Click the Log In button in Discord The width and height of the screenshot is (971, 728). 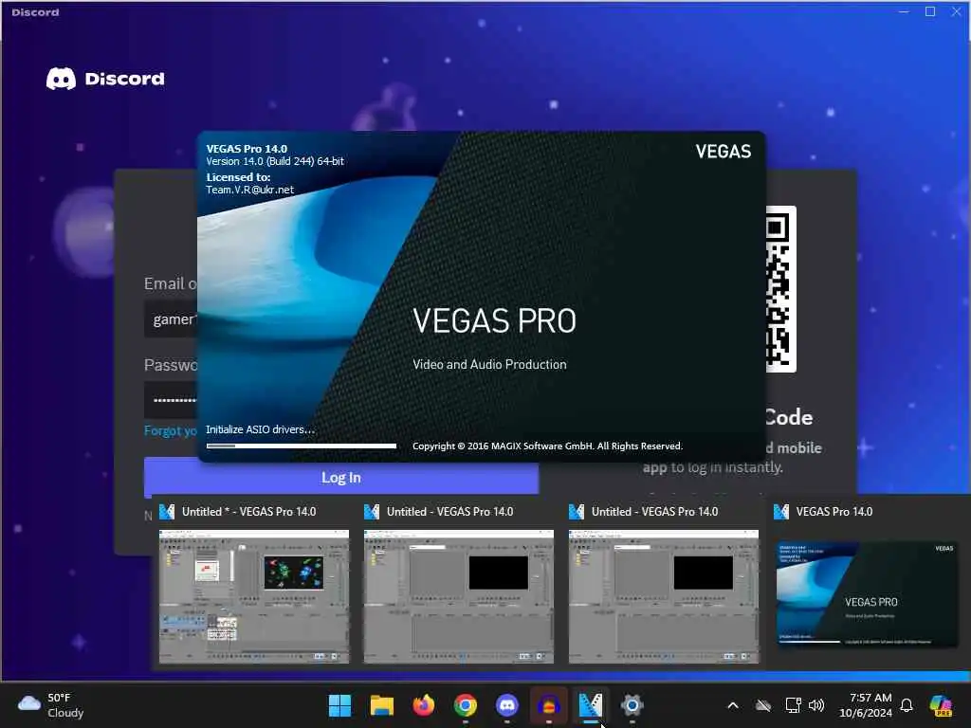(341, 478)
